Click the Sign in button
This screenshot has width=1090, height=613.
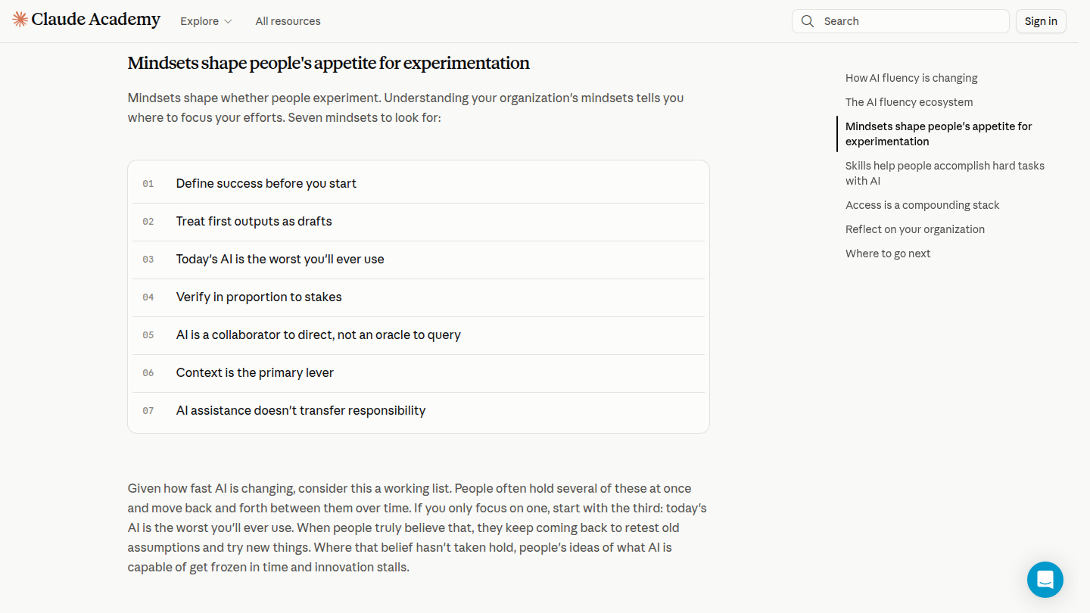[1041, 21]
